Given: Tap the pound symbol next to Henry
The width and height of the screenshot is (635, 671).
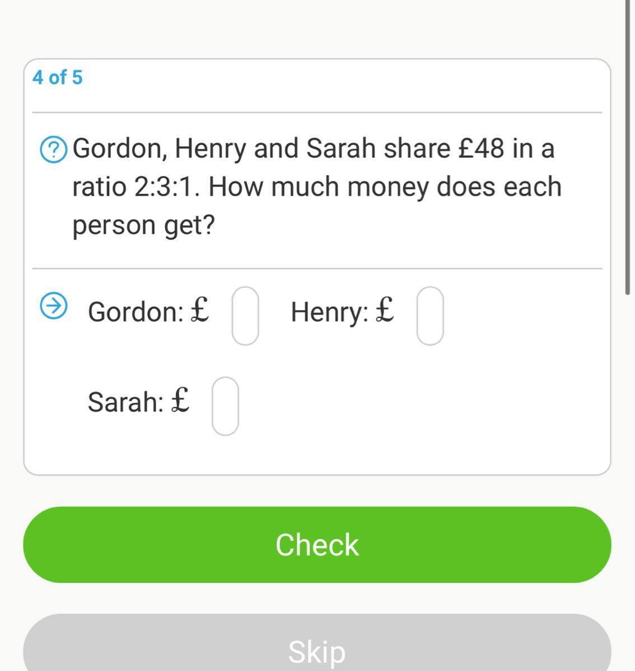Looking at the screenshot, I should coord(384,309).
